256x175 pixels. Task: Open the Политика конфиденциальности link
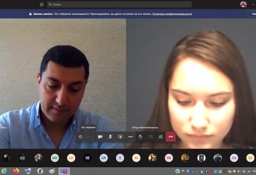pyautogui.click(x=172, y=14)
